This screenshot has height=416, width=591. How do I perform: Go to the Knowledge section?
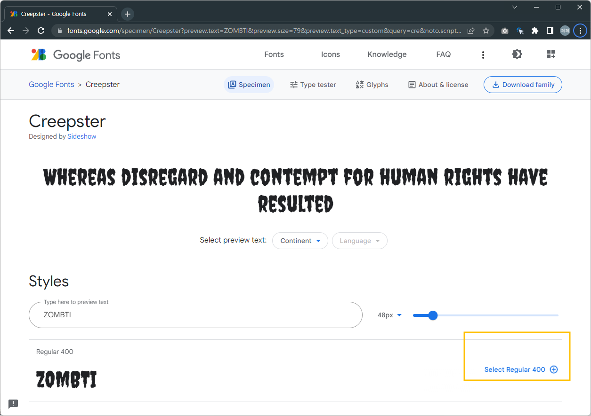387,55
